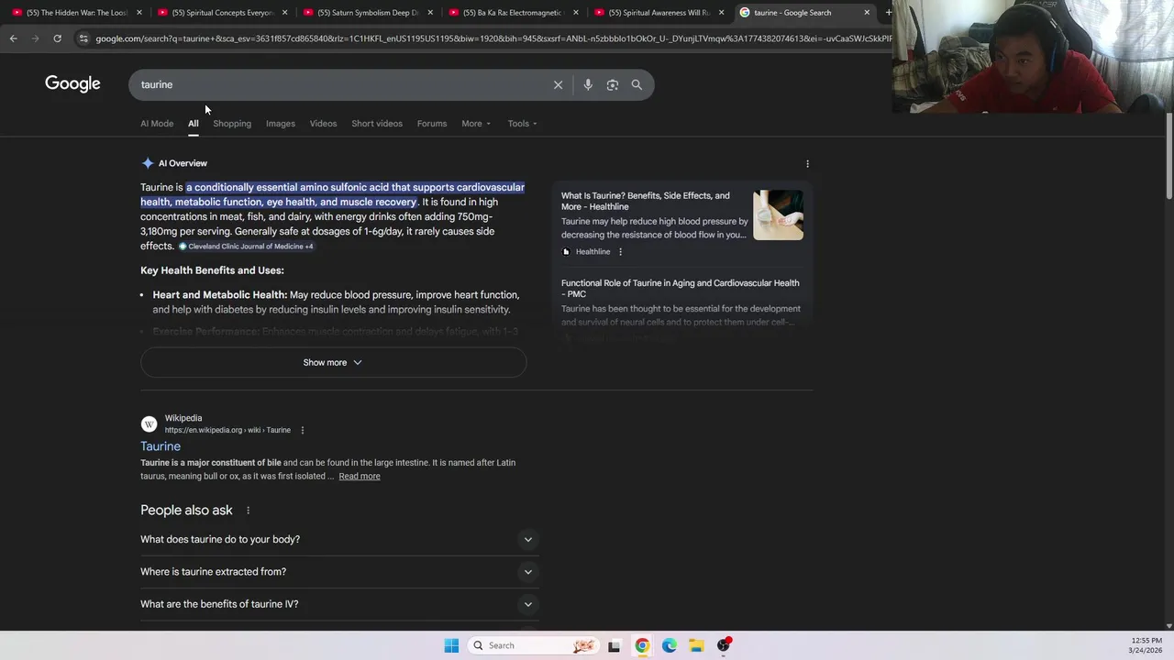Open the new tab plus button

(888, 12)
